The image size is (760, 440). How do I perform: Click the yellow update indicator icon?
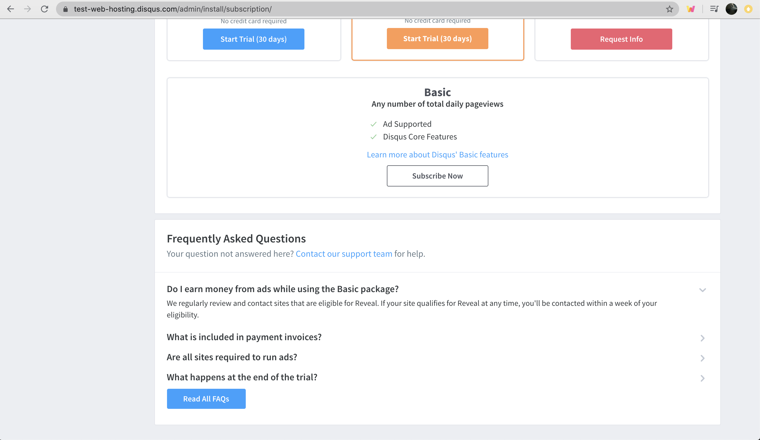point(748,9)
